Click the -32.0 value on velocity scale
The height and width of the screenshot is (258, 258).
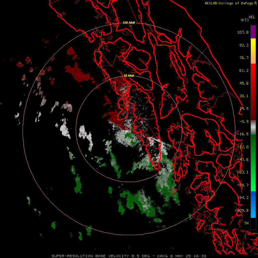pos(243,147)
